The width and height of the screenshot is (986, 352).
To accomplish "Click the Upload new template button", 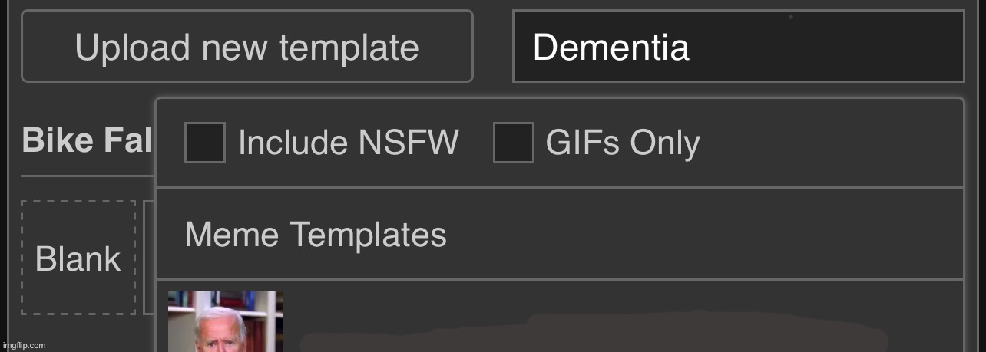I will (247, 46).
